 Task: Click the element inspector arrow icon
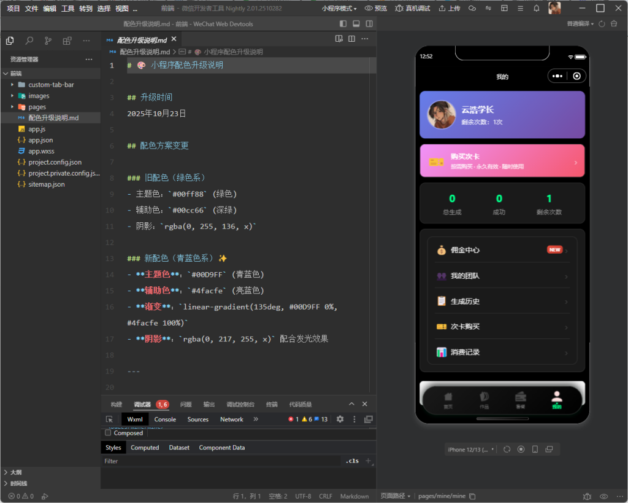click(x=109, y=419)
